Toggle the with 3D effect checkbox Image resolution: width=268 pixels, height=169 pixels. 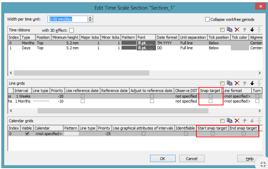(x=72, y=30)
